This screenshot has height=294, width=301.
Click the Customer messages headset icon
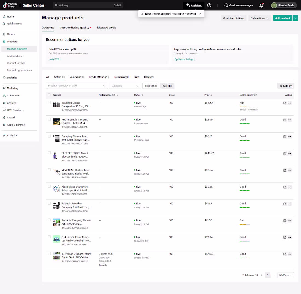[x=226, y=5]
